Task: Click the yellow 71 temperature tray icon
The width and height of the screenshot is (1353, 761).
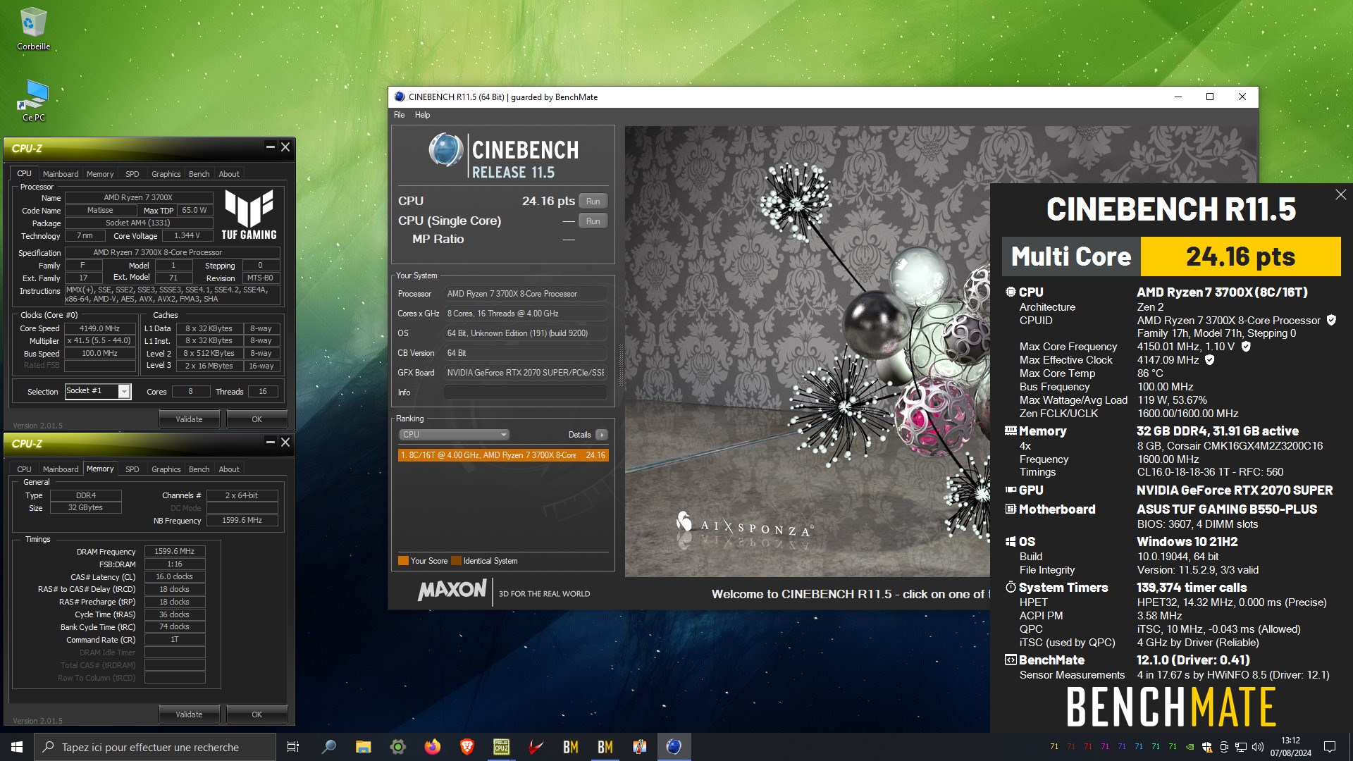Action: pyautogui.click(x=1054, y=747)
